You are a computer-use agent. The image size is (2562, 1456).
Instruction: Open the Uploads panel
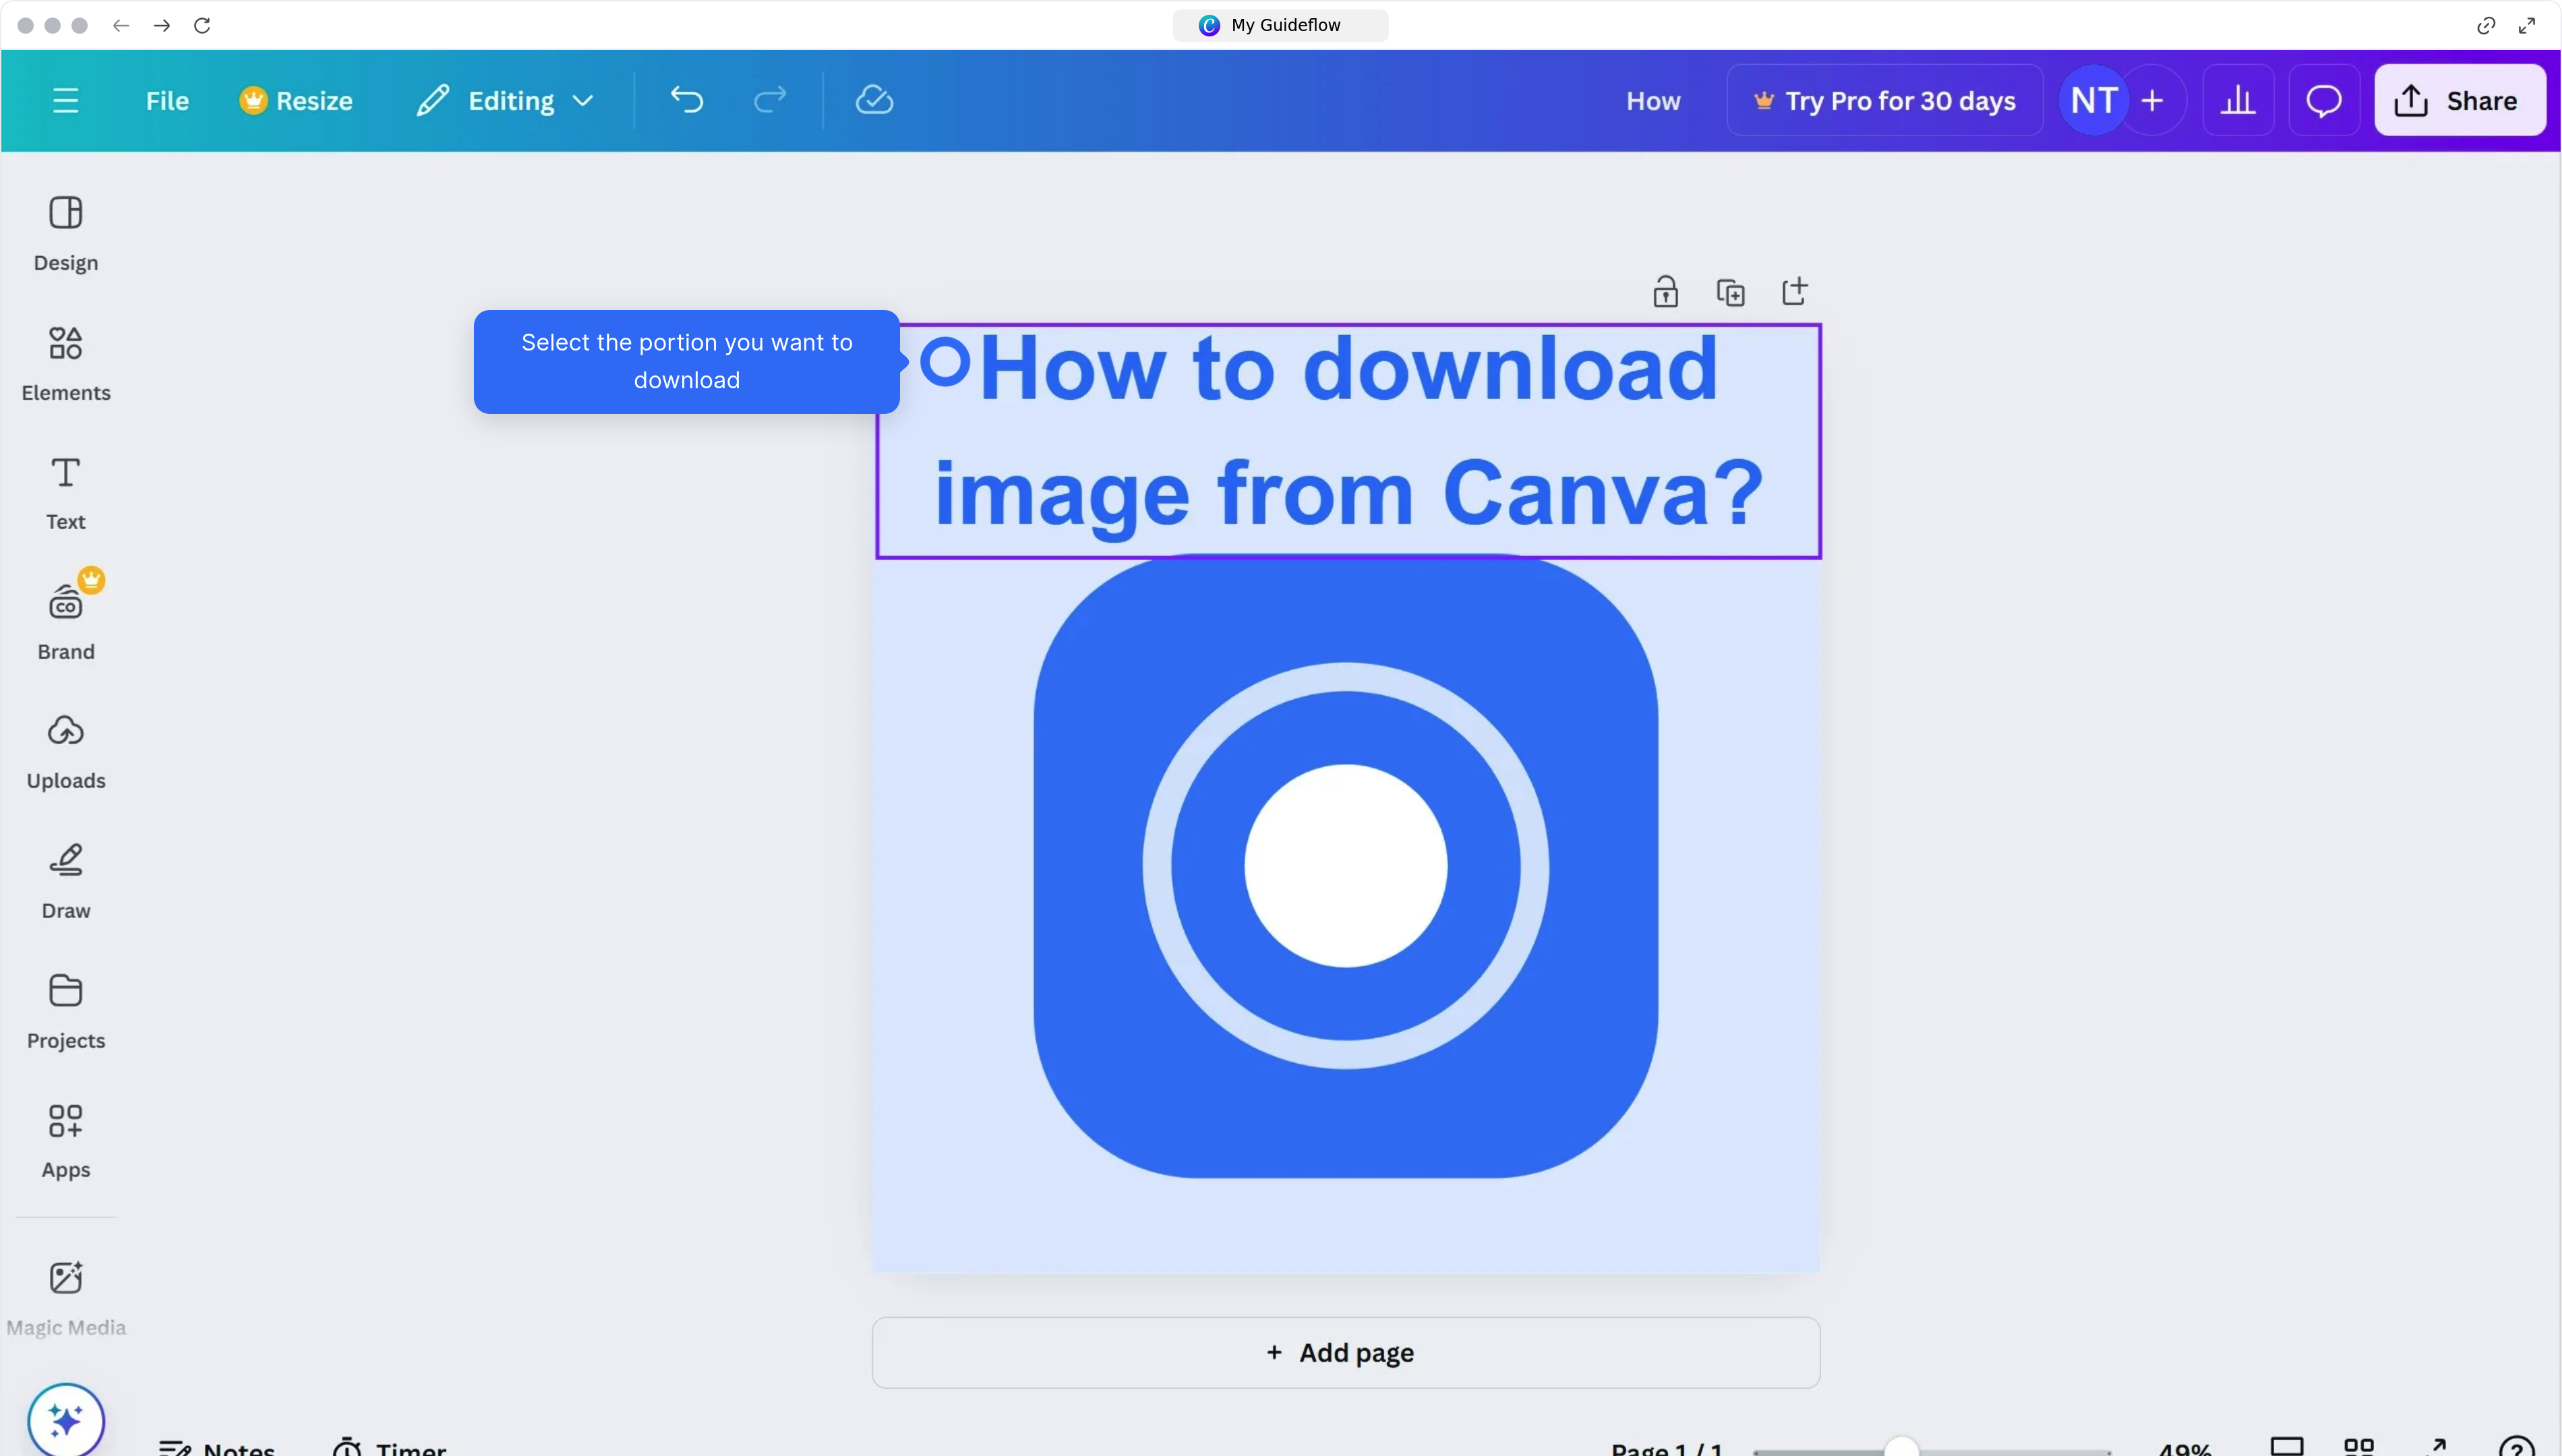click(65, 751)
